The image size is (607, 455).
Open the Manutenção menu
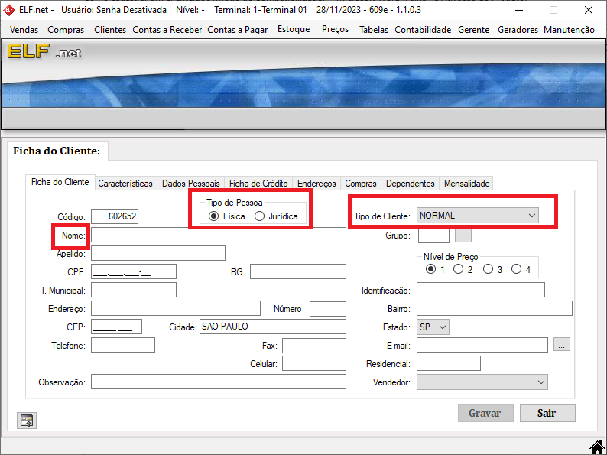569,30
